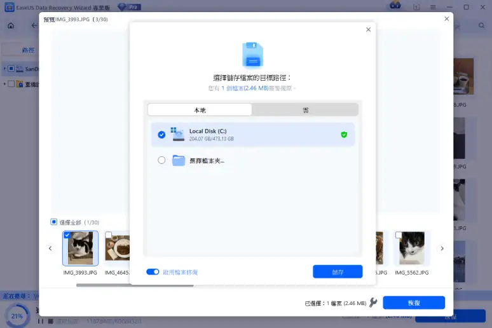Click the Local Disk (C:) drive icon
This screenshot has width=492, height=328.
178,134
